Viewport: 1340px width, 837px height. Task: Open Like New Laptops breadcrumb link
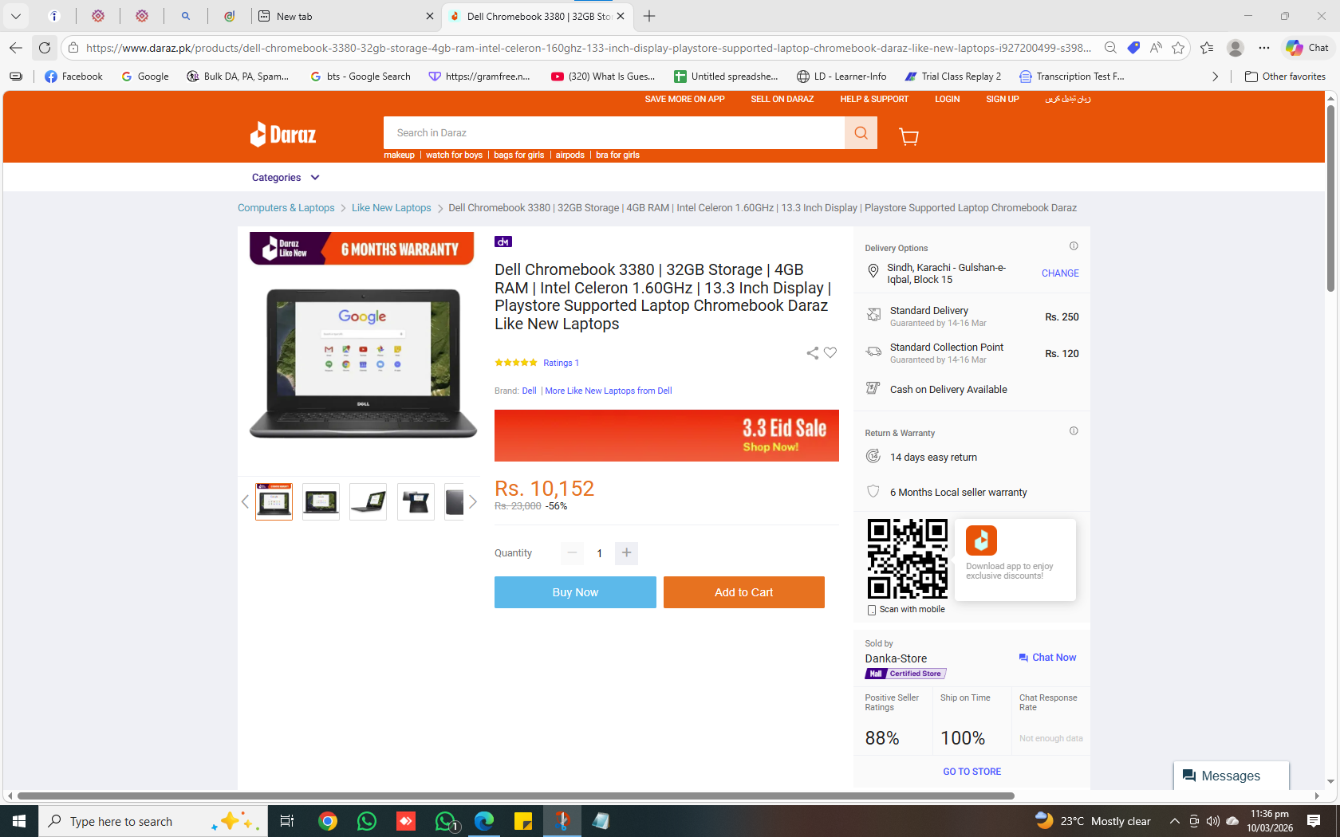tap(391, 208)
